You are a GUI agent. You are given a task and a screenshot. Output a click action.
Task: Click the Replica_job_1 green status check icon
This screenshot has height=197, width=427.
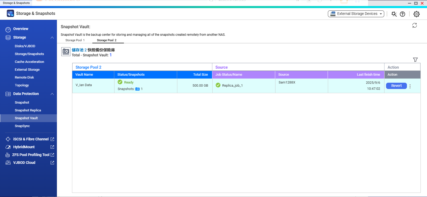point(218,85)
